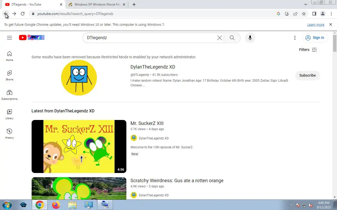
Task: Open Chrome three-dot menu
Action: click(x=331, y=14)
